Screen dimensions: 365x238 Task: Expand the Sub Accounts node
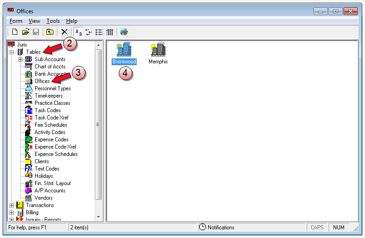click(21, 59)
